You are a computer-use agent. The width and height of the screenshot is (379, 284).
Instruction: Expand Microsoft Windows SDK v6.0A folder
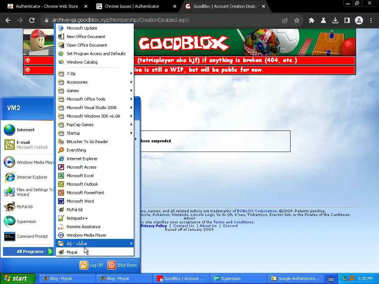tap(95, 116)
